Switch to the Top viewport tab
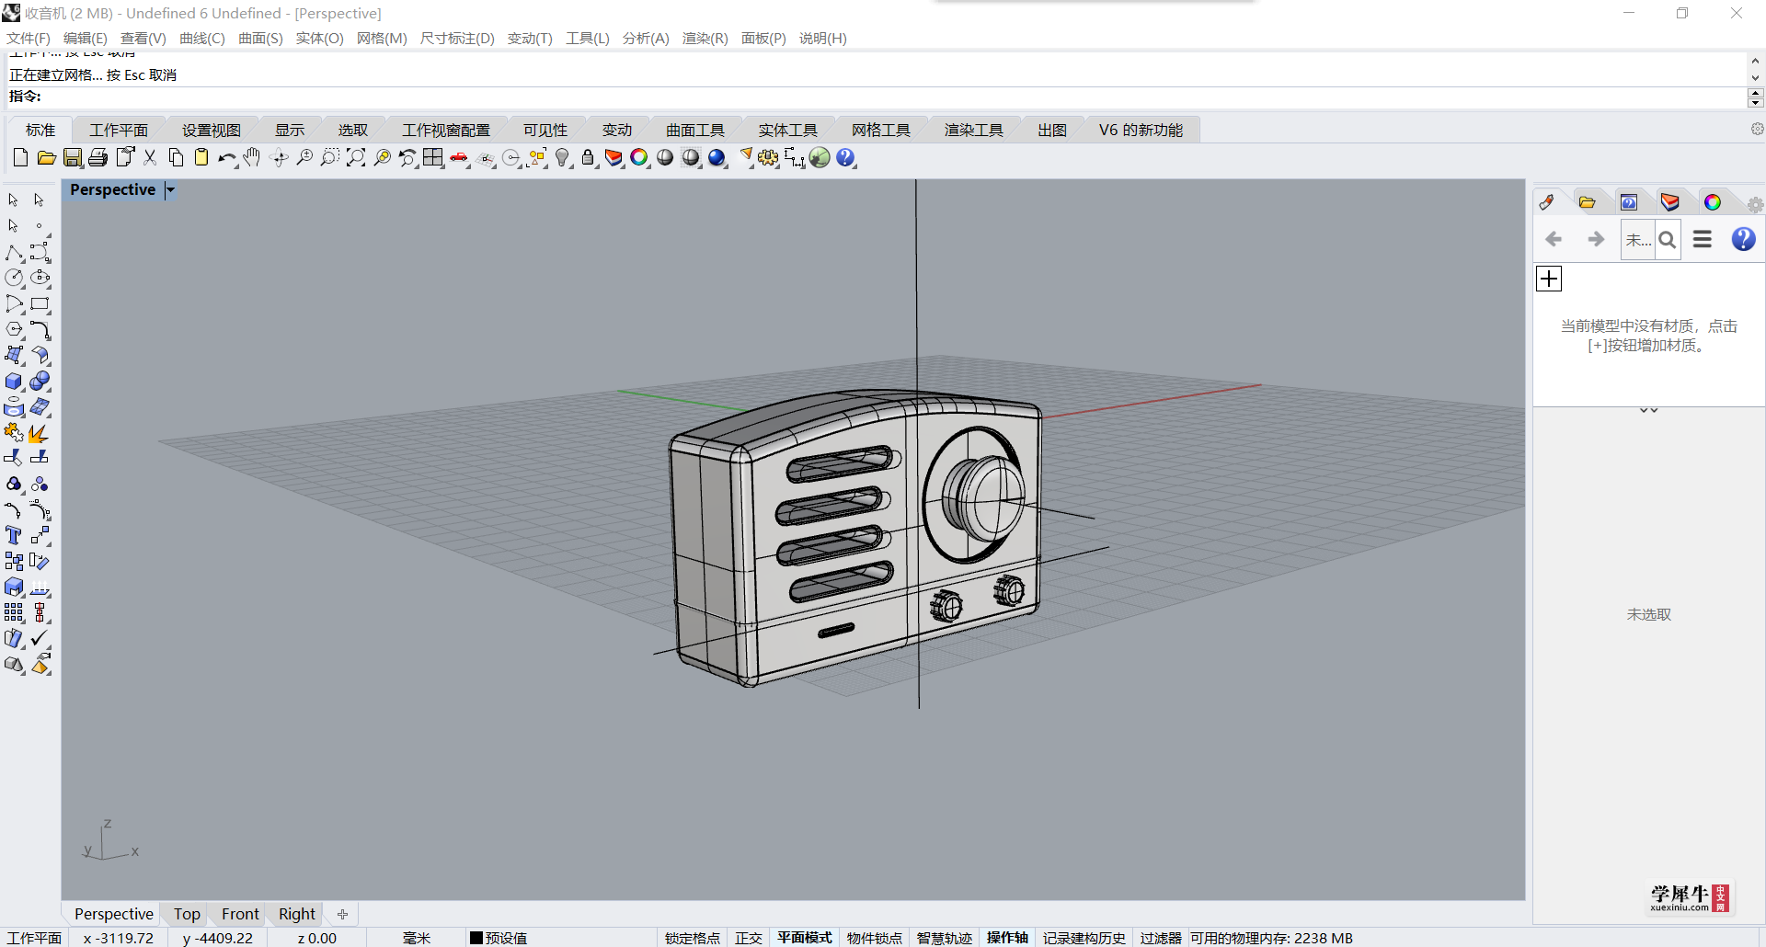 pos(187,914)
